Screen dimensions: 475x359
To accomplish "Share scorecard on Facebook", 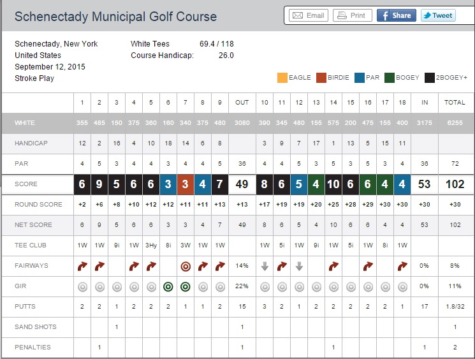I will 396,15.
